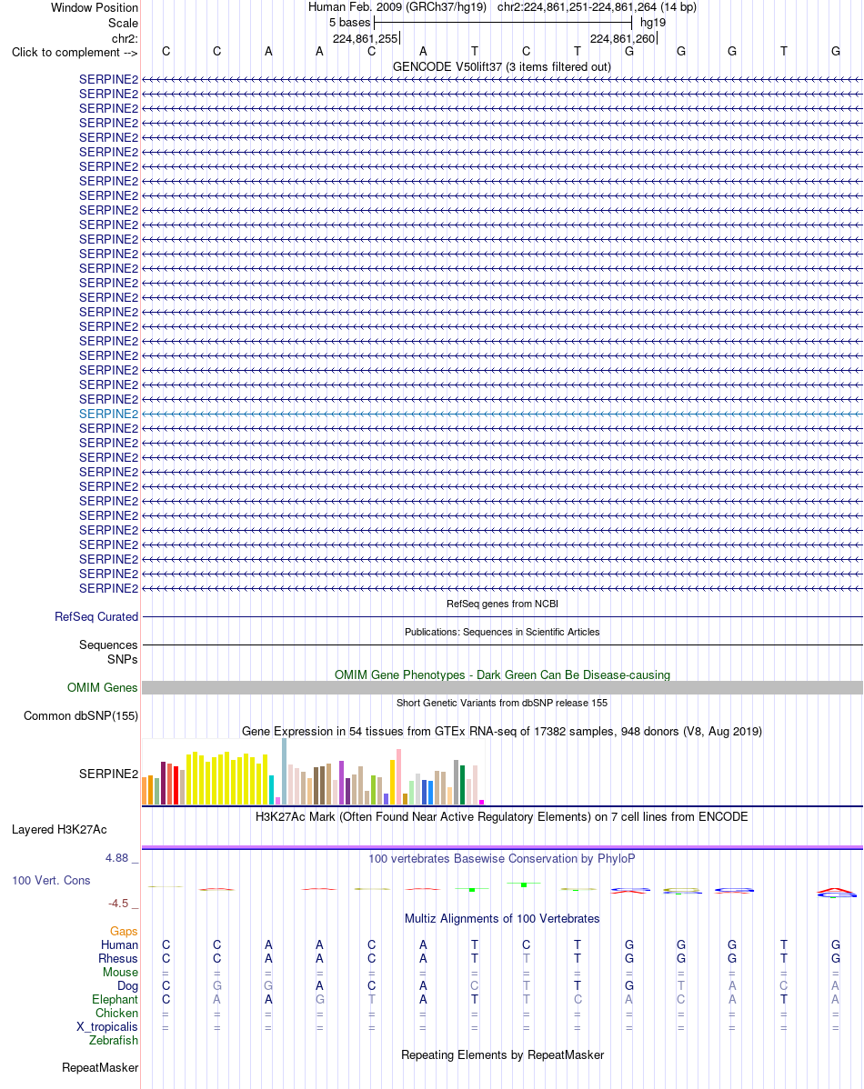
Task: Open 'RefSeq genes from NCBI' track title
Action: click(502, 604)
